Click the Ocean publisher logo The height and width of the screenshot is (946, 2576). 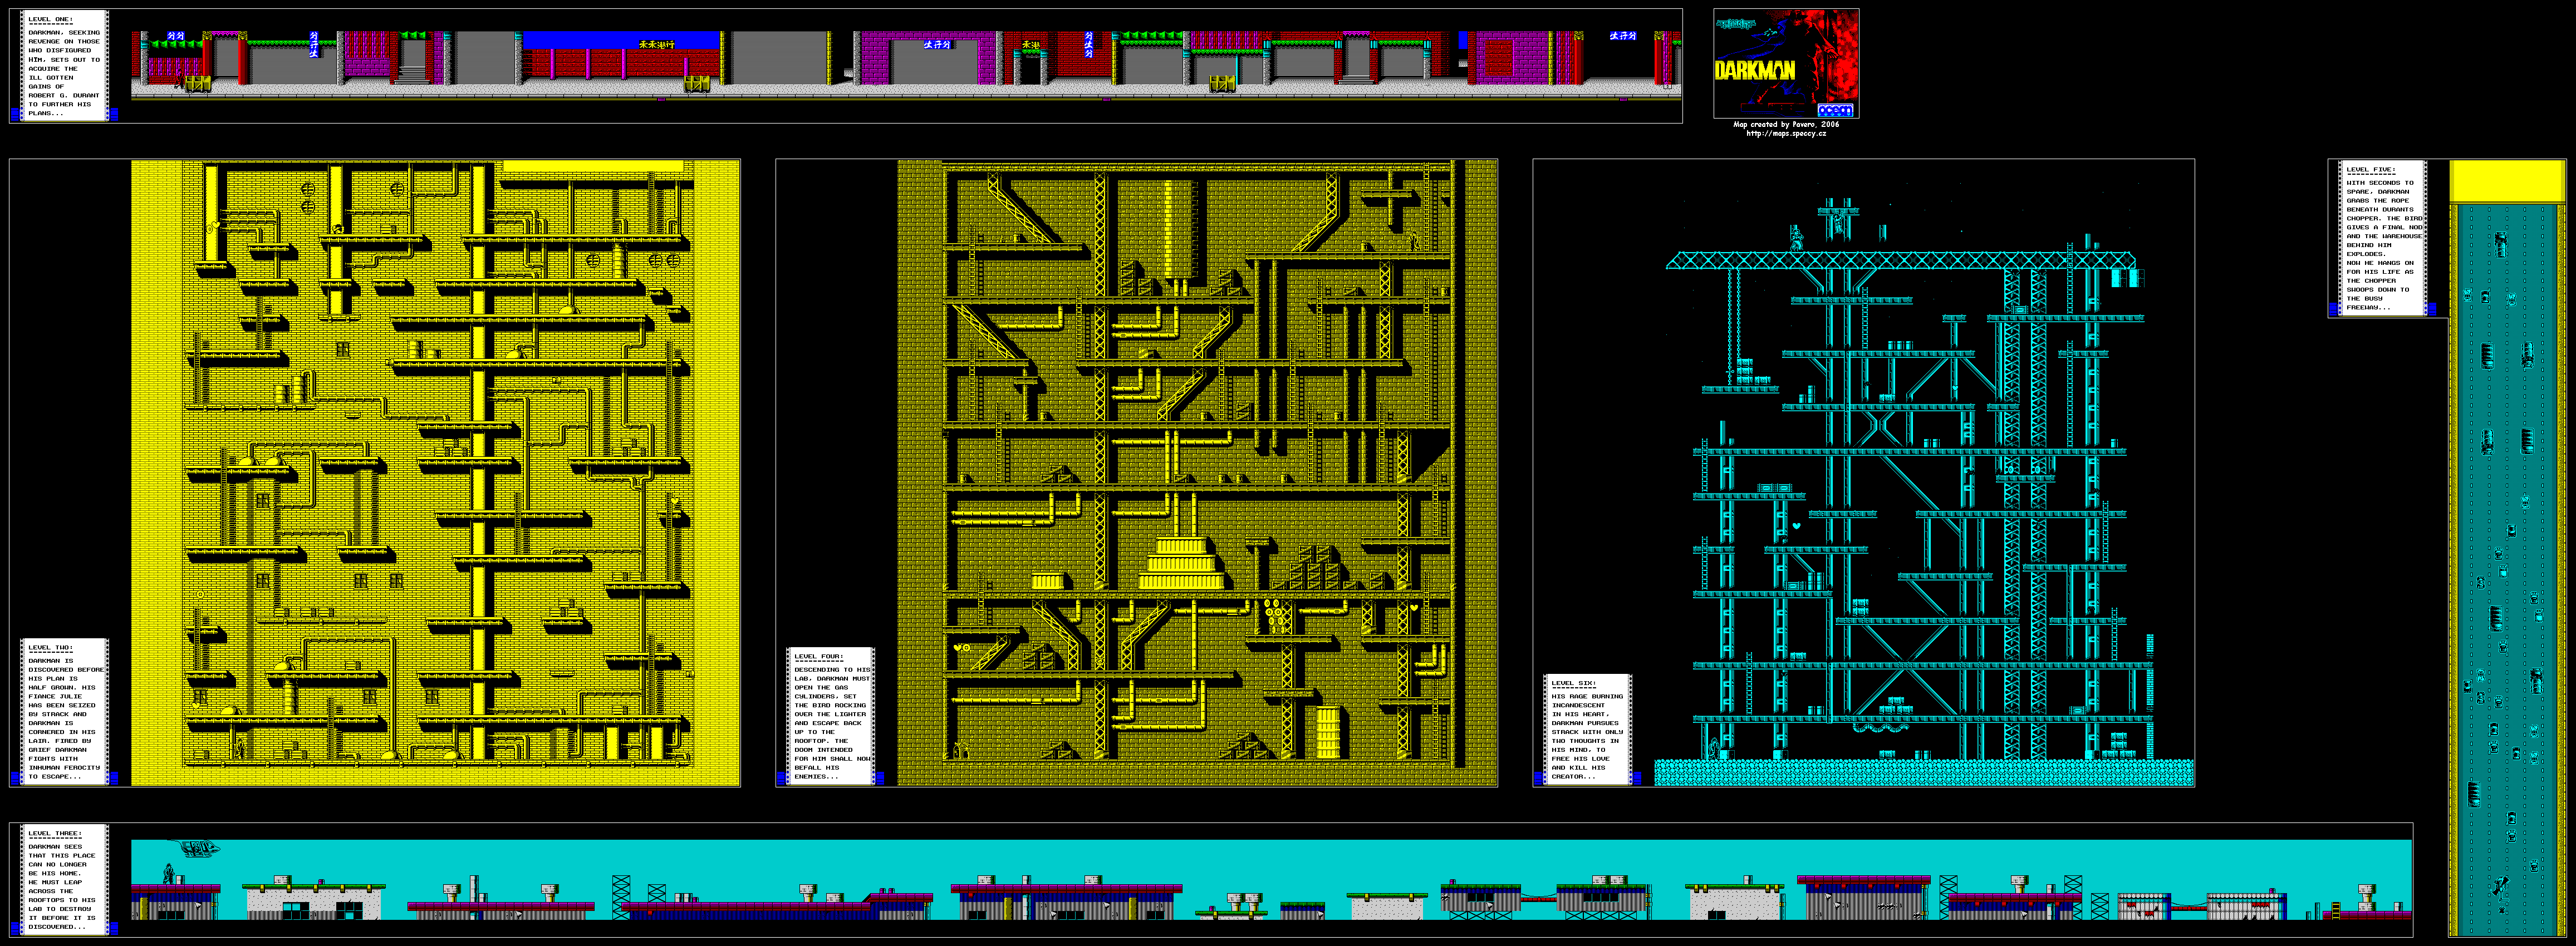point(1835,110)
